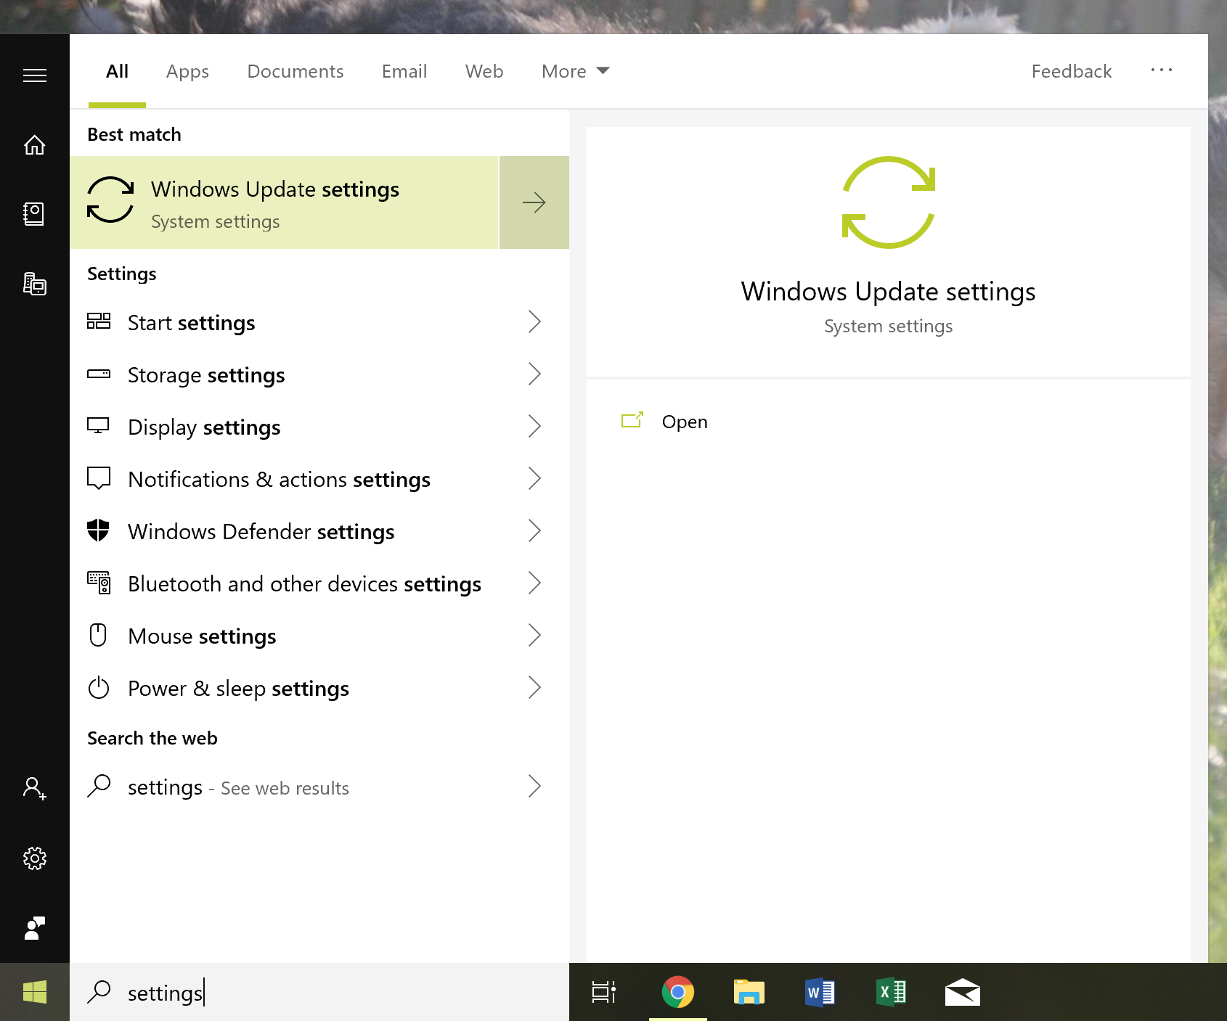1227x1021 pixels.
Task: Open Storage settings result
Action: click(319, 374)
